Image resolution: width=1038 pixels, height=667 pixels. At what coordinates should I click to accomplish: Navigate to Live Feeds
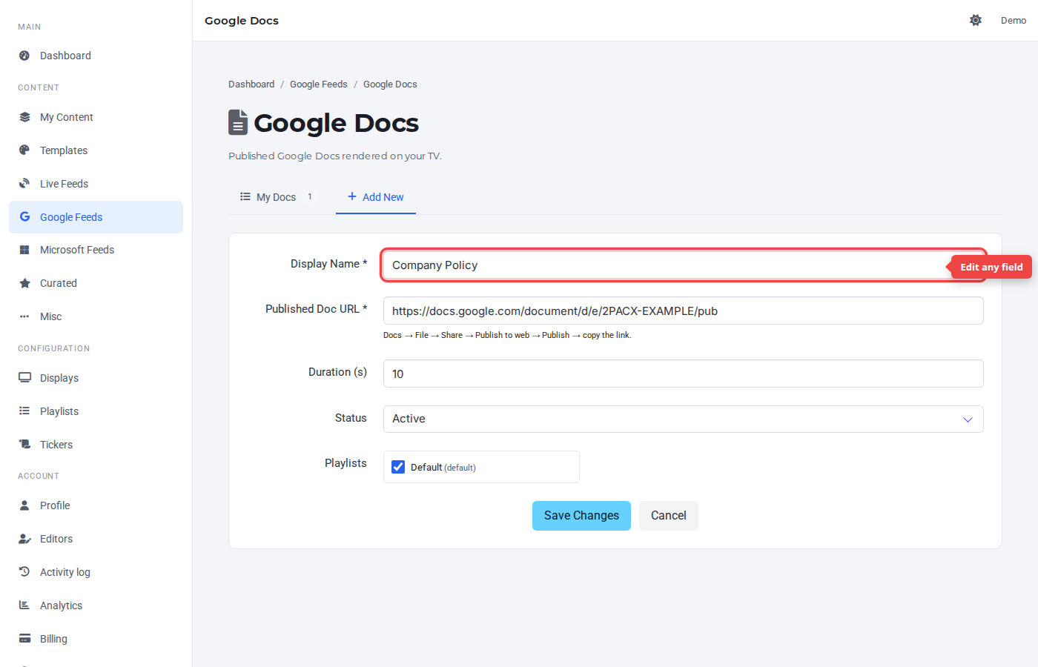(96, 184)
